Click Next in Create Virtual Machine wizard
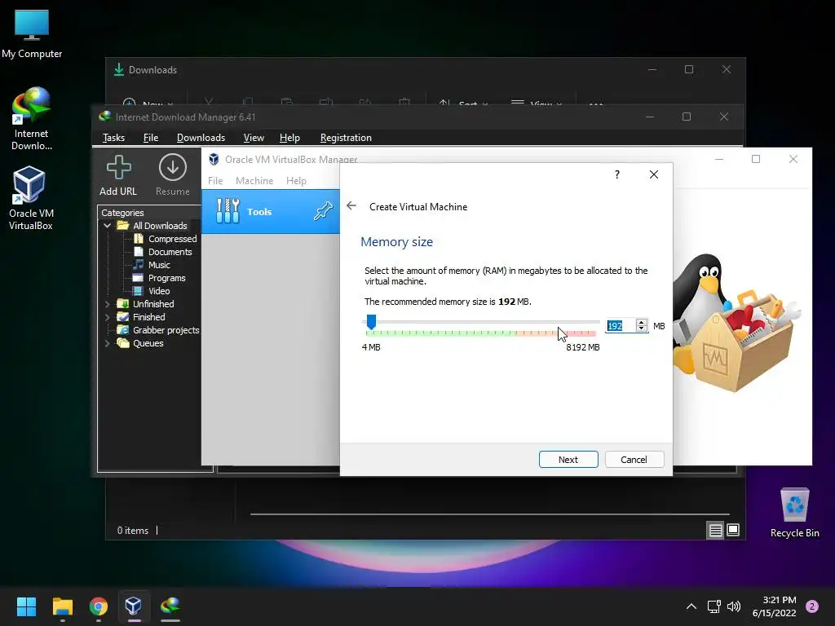Viewport: 835px width, 626px height. pos(568,460)
